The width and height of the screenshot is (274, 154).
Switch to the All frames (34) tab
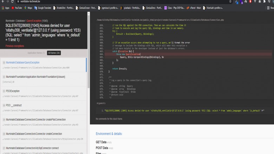click(x=54, y=53)
